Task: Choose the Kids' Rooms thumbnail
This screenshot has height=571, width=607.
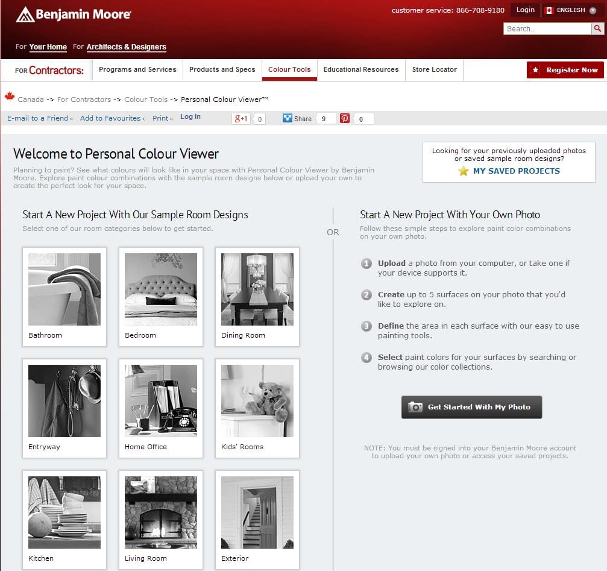Action: click(257, 401)
